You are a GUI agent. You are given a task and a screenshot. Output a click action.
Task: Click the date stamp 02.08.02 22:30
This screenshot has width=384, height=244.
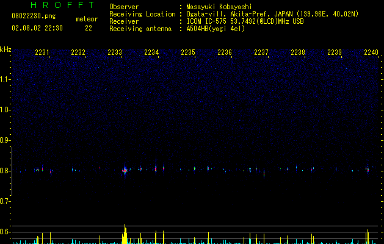tap(37, 28)
